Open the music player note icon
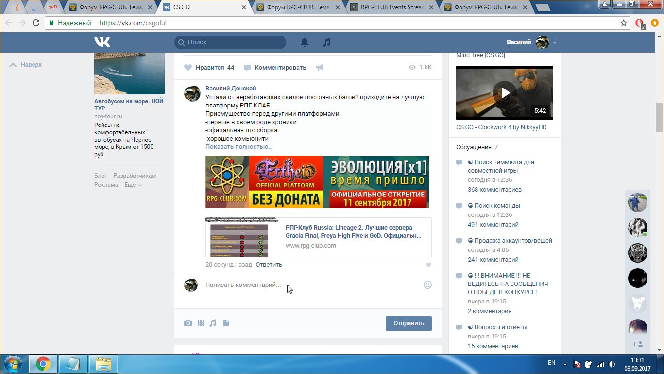The height and width of the screenshot is (374, 664). [x=327, y=42]
